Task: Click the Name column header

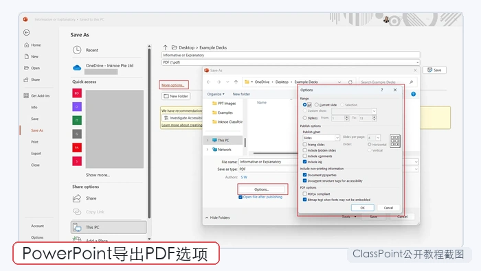Action: [x=262, y=103]
